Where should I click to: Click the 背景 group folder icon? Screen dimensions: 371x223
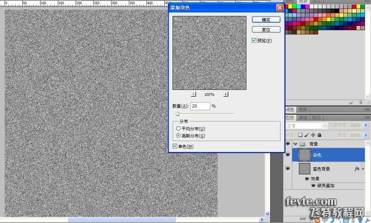[303, 144]
